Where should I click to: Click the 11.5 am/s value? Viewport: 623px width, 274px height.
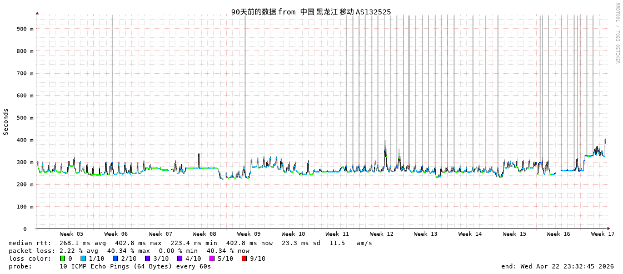(351, 243)
